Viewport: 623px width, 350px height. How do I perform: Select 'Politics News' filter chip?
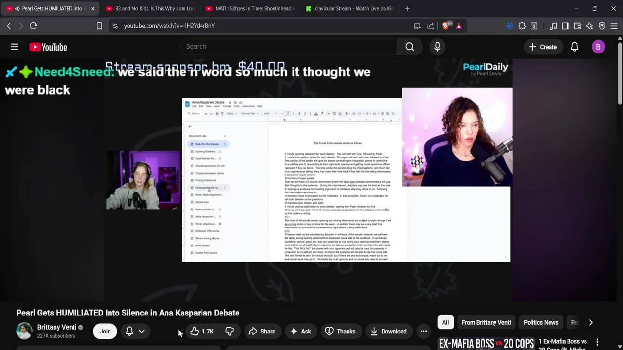pyautogui.click(x=541, y=322)
